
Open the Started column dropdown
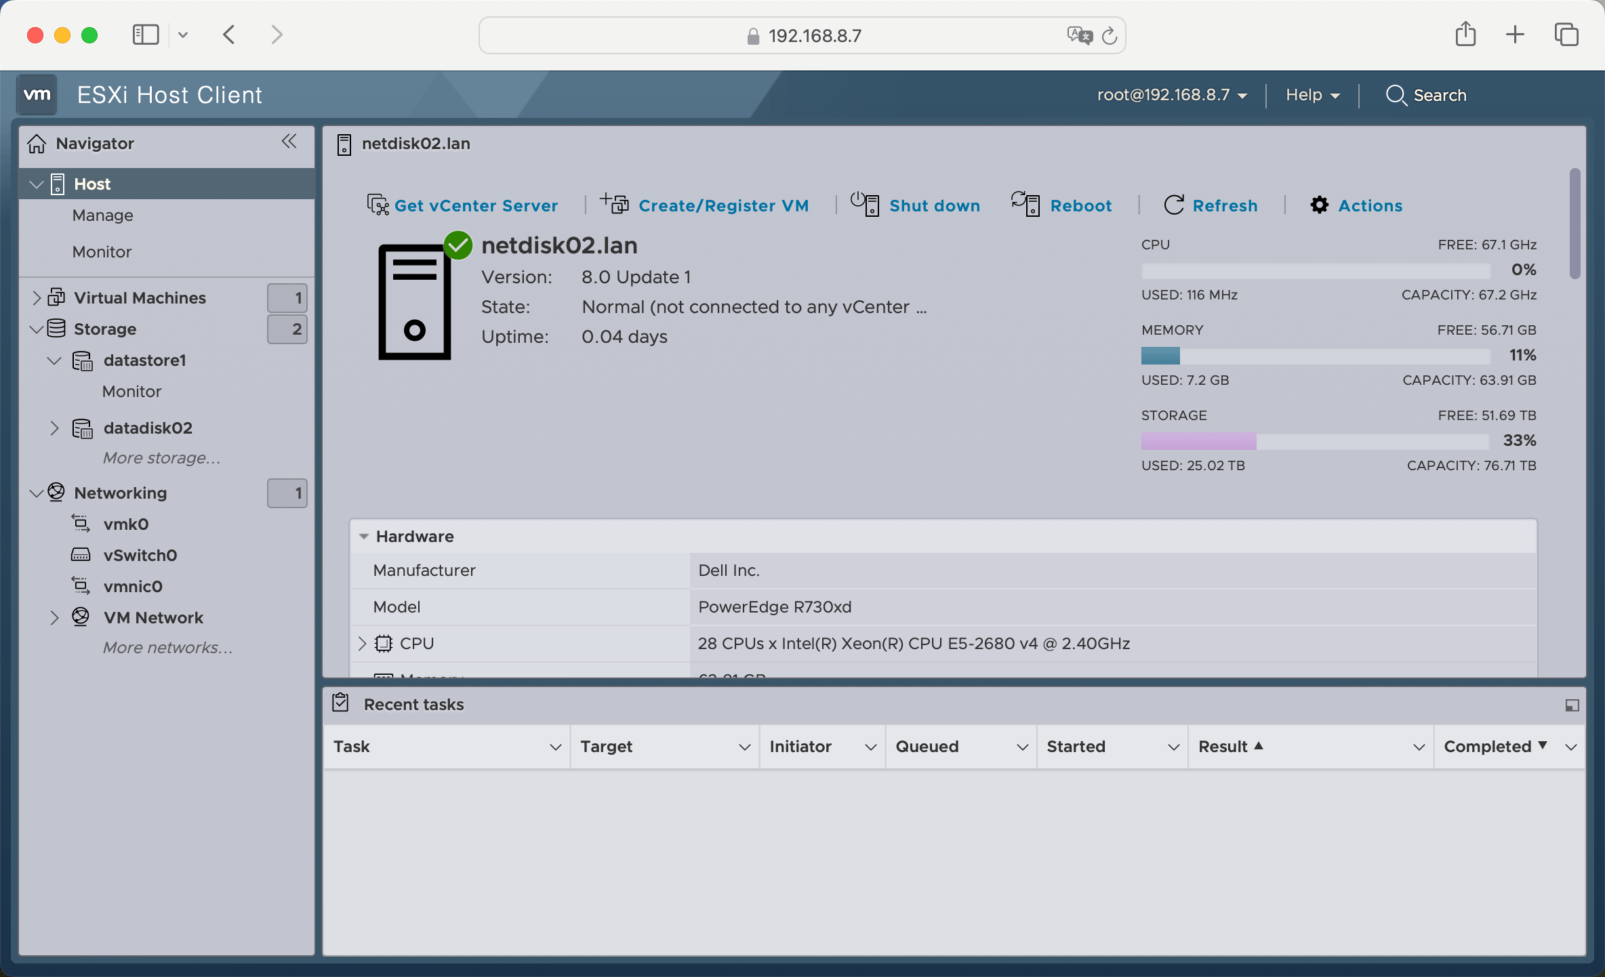[1174, 747]
